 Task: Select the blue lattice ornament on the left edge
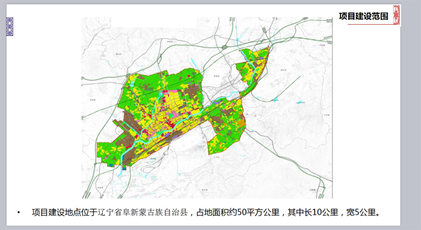[10, 27]
